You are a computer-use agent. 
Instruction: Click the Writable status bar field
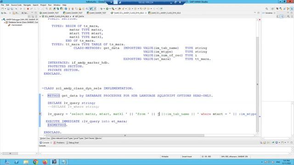[x=165, y=157]
